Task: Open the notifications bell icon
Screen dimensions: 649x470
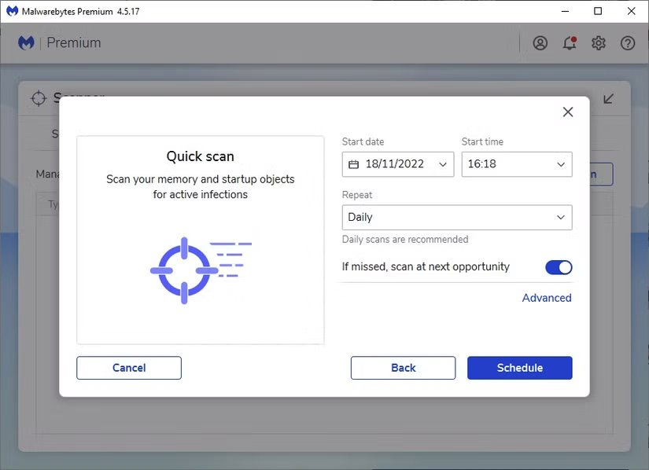Action: tap(570, 43)
